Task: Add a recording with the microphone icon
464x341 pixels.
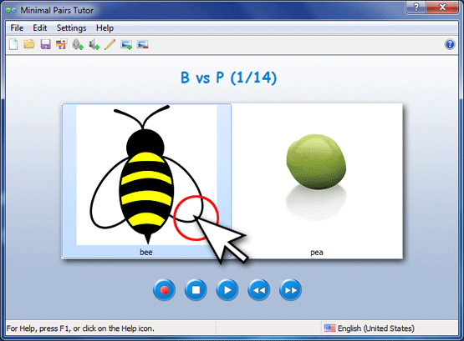Action: [78, 44]
